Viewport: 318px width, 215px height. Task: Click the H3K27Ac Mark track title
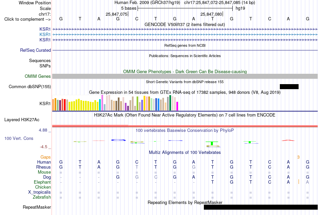point(184,115)
